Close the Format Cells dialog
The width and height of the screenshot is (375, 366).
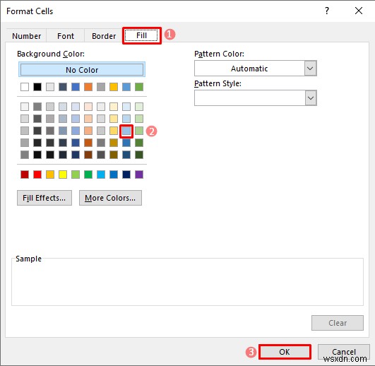coord(359,11)
